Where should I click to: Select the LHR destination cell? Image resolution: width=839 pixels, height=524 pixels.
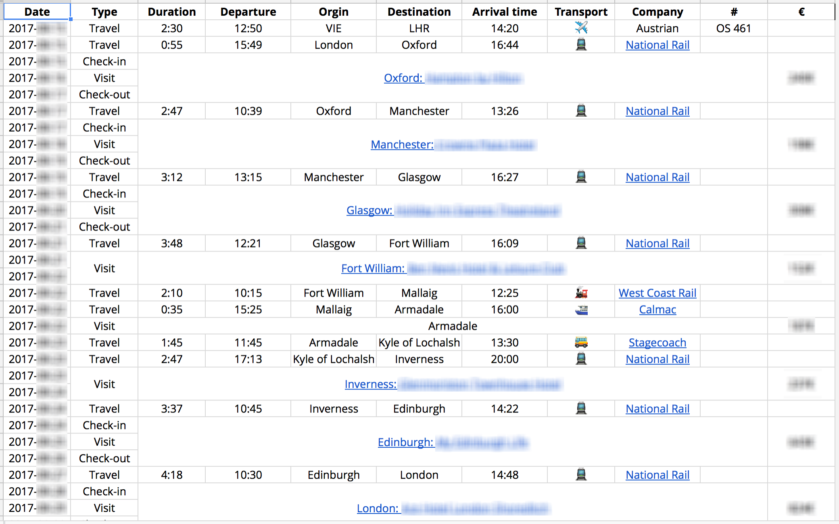[419, 28]
